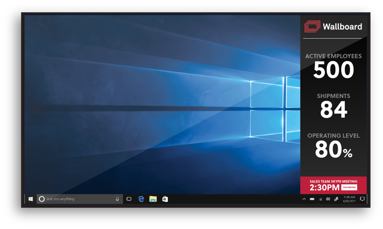Click the link-shaped tray icon

tap(337, 199)
